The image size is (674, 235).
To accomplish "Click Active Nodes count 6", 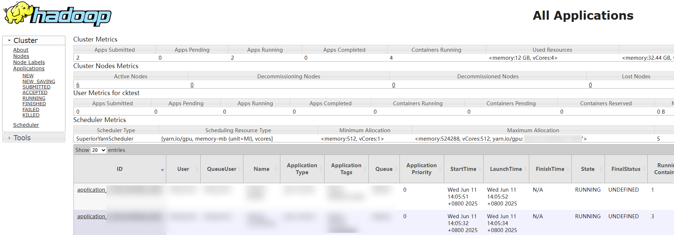I will point(78,85).
